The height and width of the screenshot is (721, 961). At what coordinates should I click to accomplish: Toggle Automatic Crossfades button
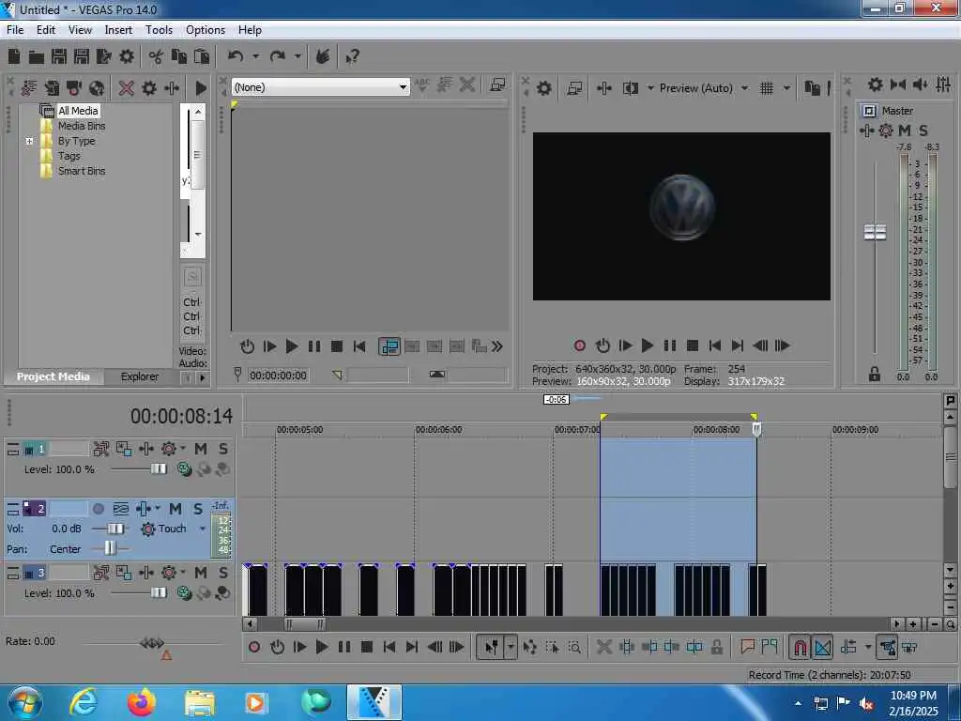(822, 648)
